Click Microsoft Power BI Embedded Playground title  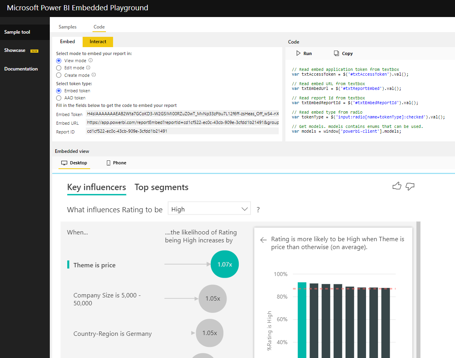tap(77, 8)
